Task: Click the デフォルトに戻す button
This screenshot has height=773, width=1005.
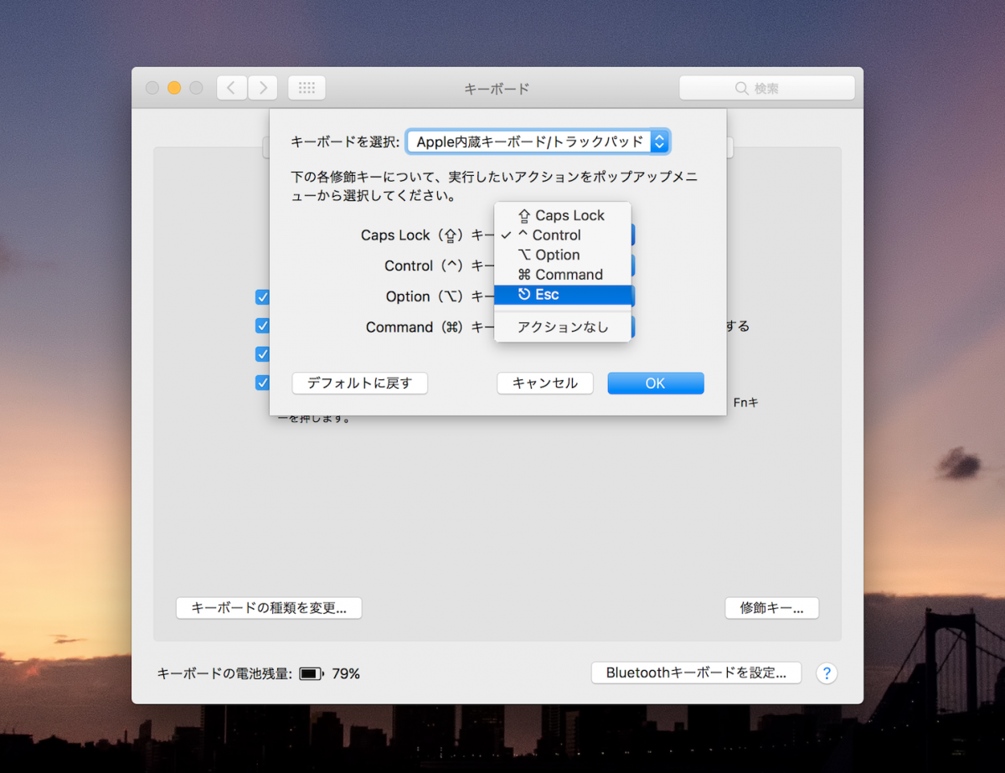Action: click(359, 383)
